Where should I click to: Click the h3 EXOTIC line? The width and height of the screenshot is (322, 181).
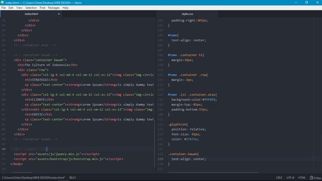tap(38, 114)
